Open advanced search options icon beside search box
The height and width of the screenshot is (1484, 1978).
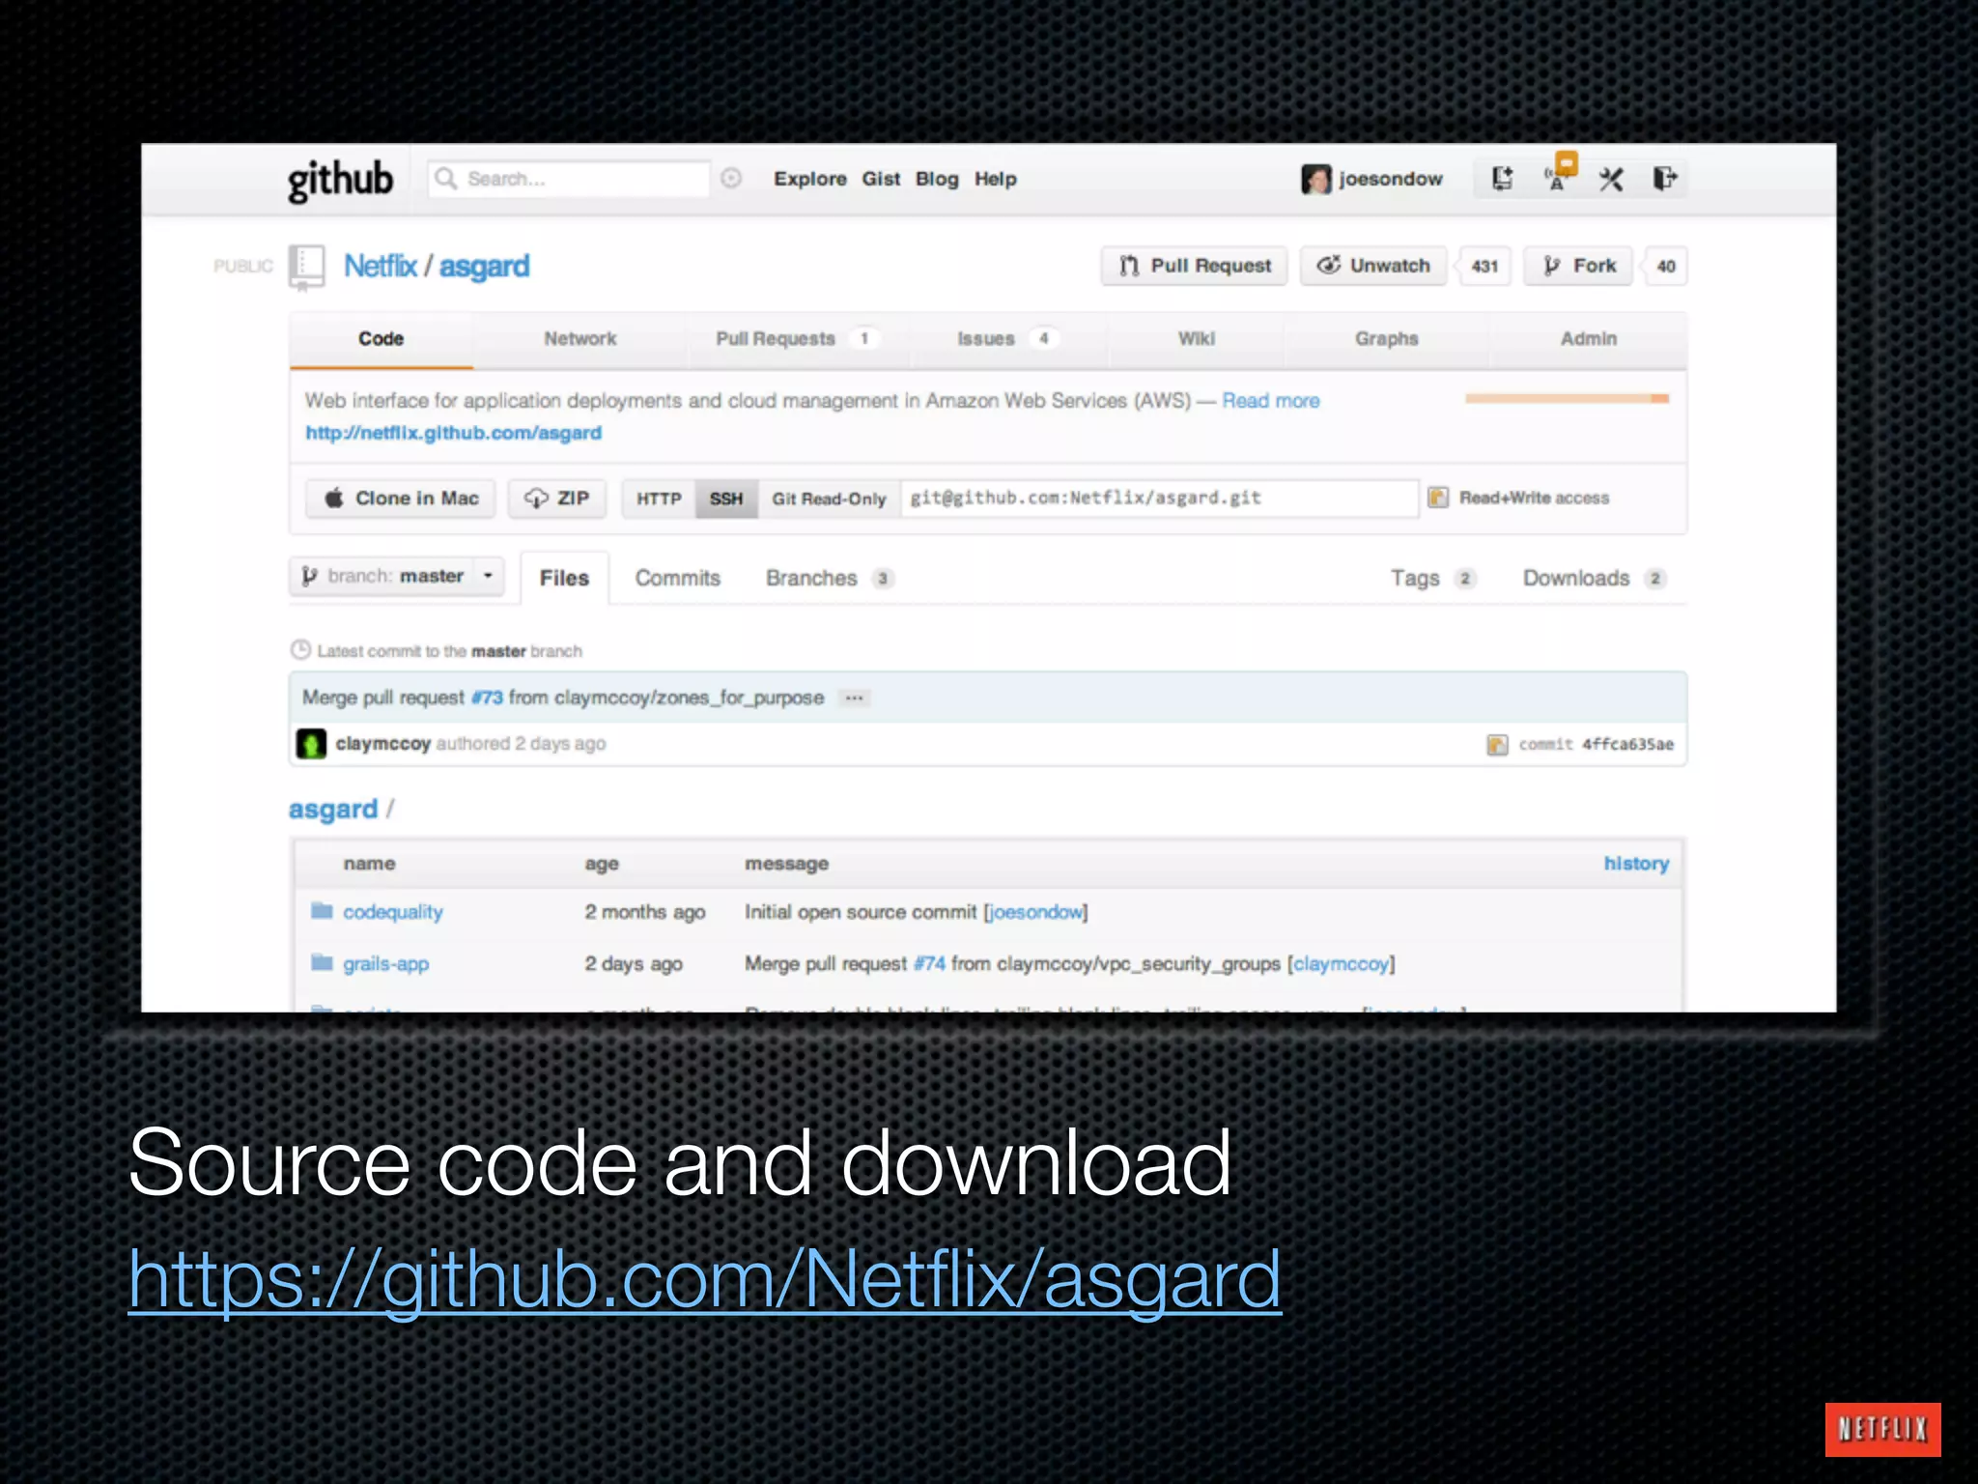(x=731, y=179)
